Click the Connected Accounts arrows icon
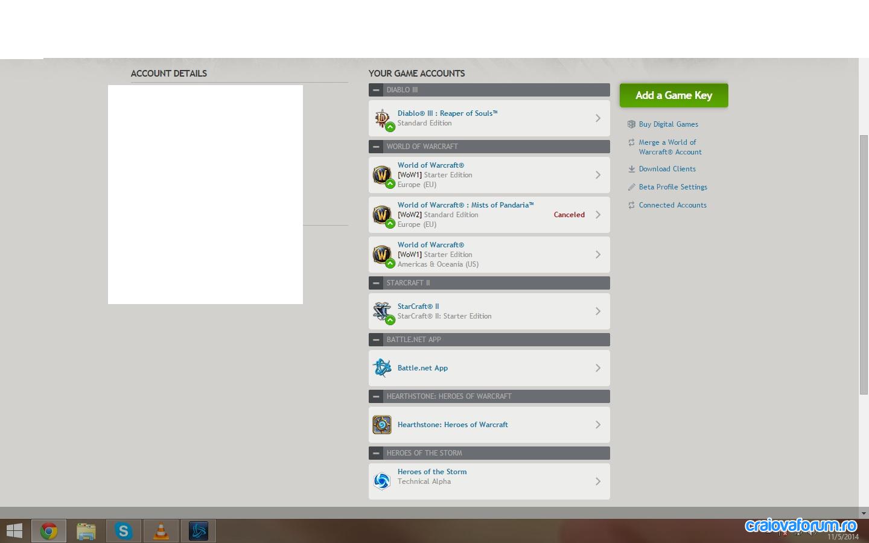The width and height of the screenshot is (869, 543). 631,205
